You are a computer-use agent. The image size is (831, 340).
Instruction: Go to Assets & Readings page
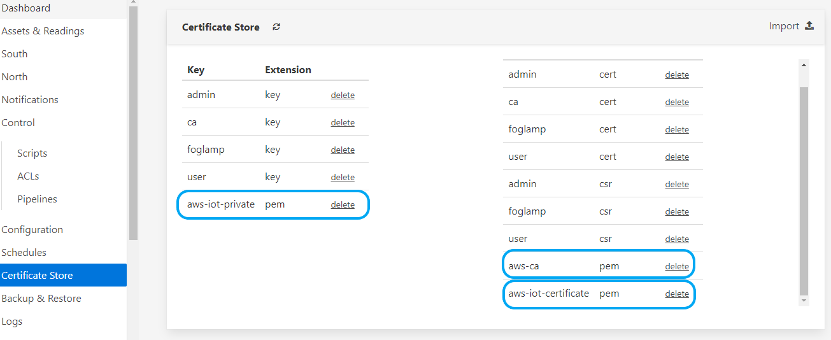point(43,31)
